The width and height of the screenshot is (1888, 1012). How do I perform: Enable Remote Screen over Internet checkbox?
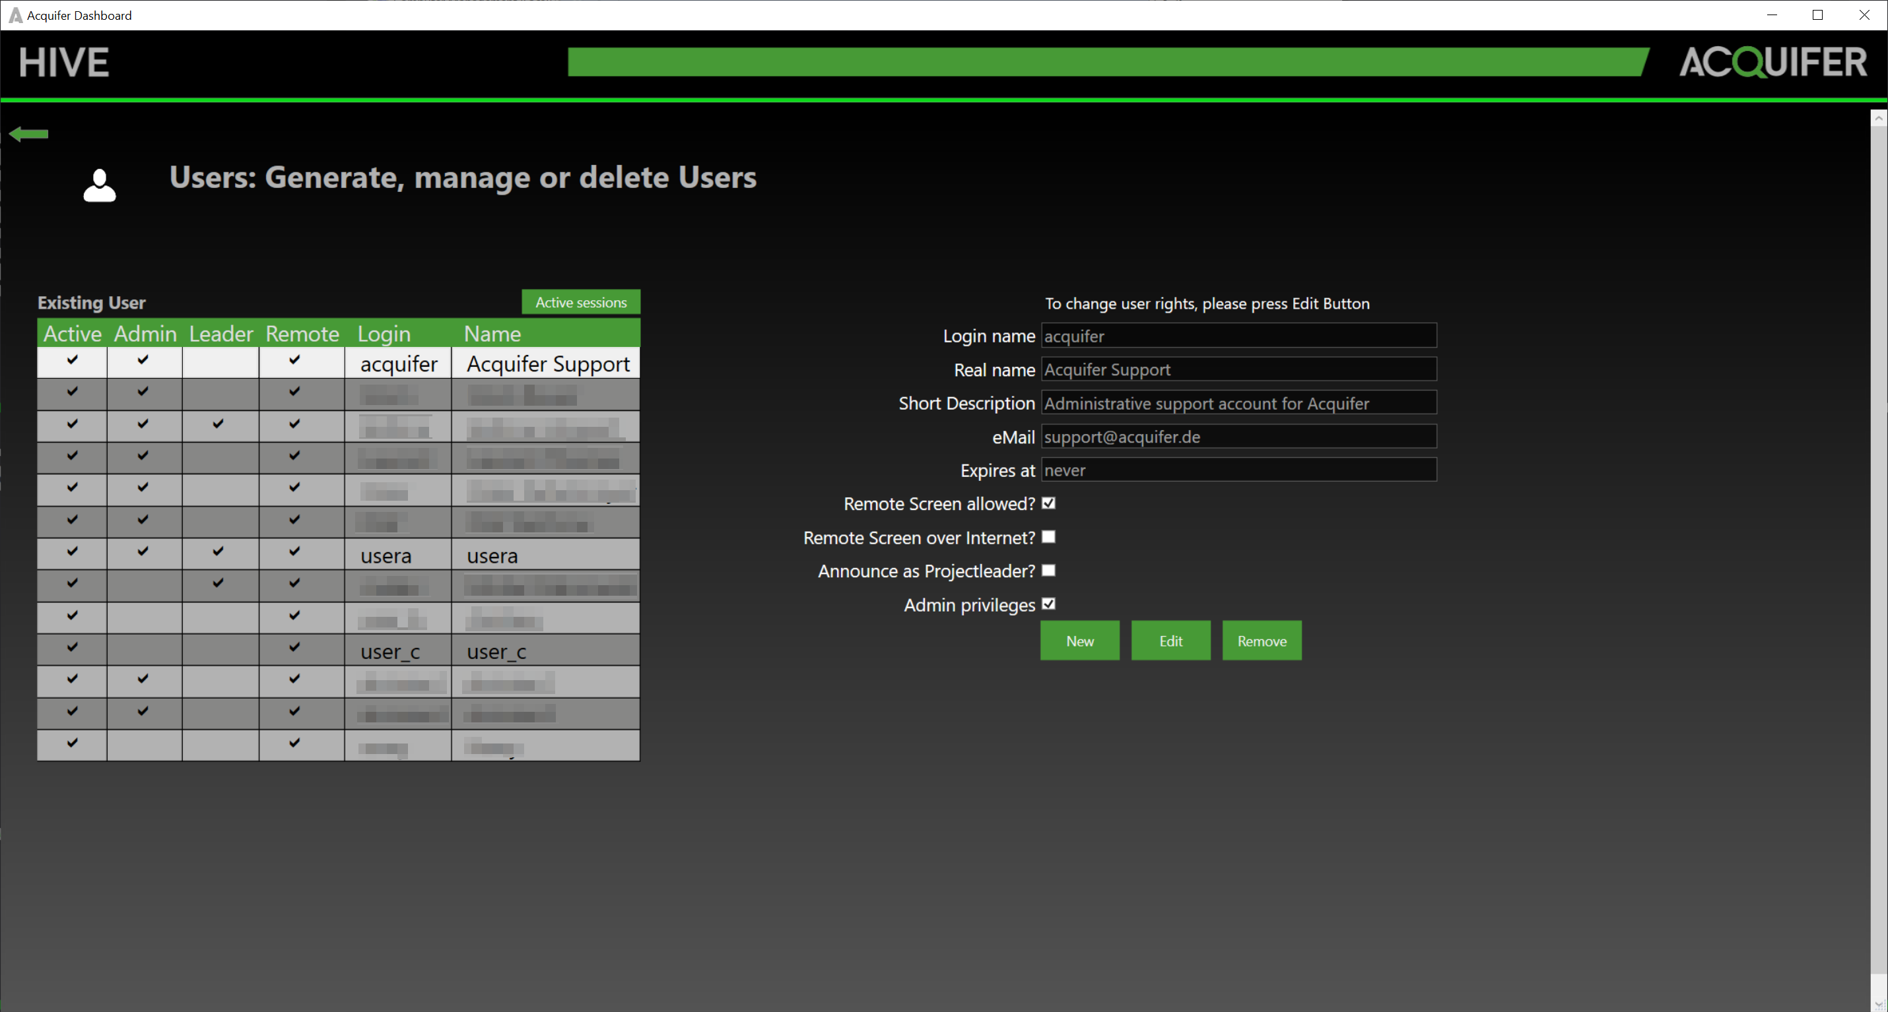click(1049, 537)
